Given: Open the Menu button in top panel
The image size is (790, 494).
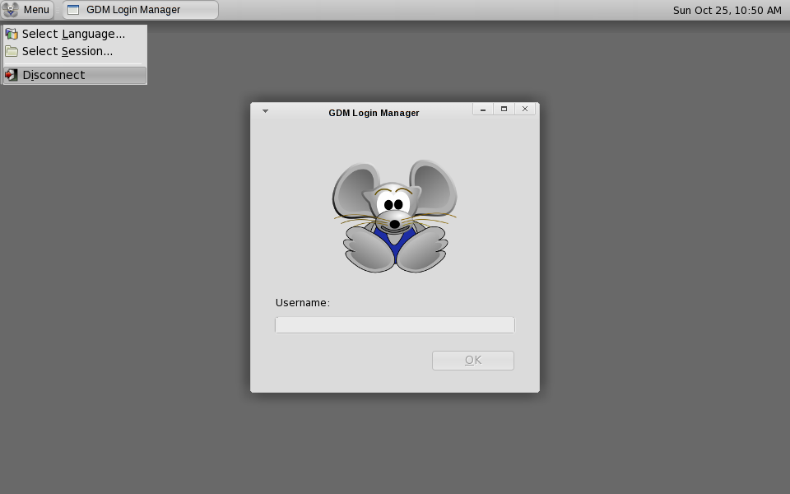Looking at the screenshot, I should (27, 10).
